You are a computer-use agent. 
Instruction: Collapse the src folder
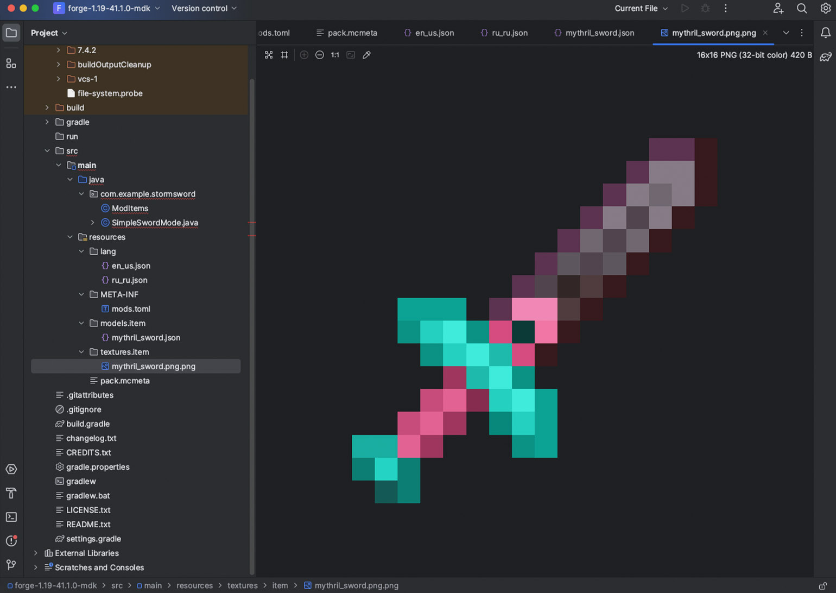point(47,151)
